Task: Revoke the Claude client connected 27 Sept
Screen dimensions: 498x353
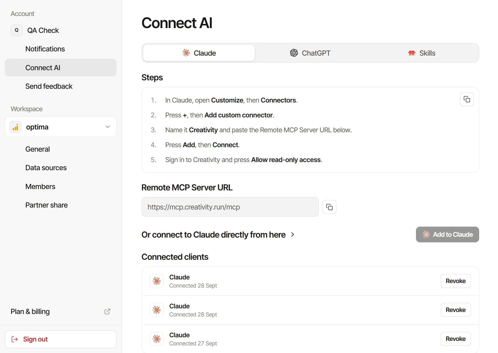Action: click(x=456, y=339)
